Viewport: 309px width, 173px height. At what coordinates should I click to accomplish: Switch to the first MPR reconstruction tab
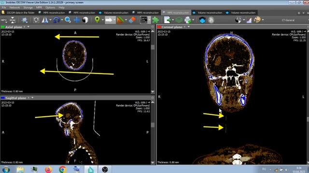[x=52, y=12]
